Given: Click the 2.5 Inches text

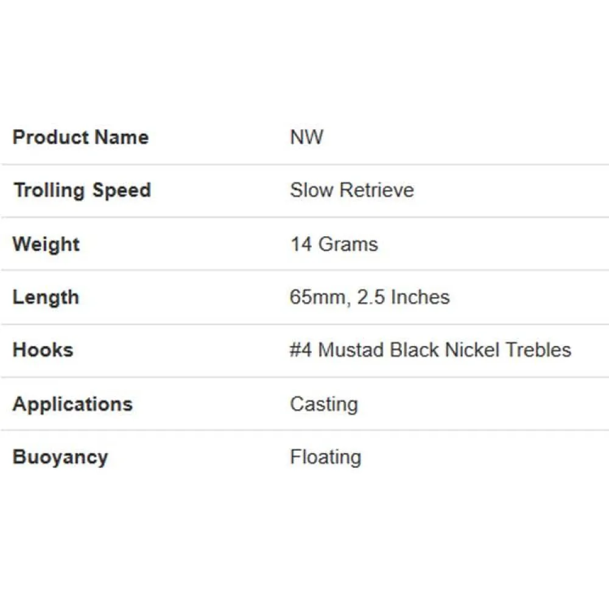Looking at the screenshot, I should coord(403,297).
